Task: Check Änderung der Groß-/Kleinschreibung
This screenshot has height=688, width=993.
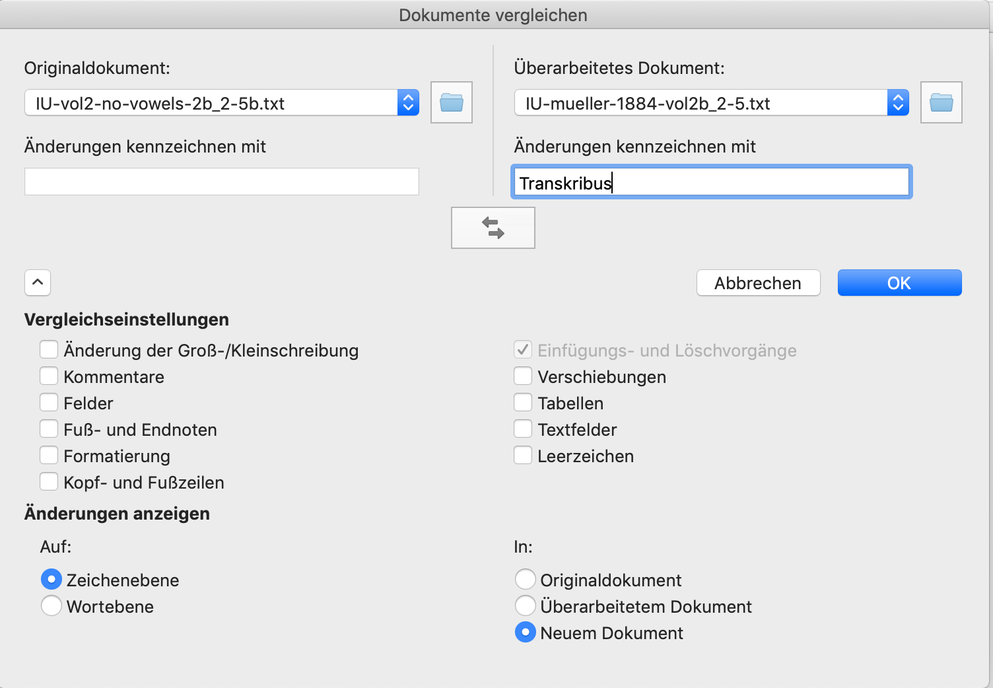Action: tap(49, 349)
